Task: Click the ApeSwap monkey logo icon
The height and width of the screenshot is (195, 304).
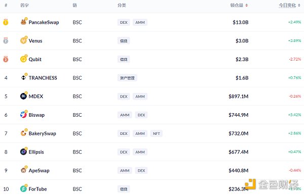Action: click(23, 170)
